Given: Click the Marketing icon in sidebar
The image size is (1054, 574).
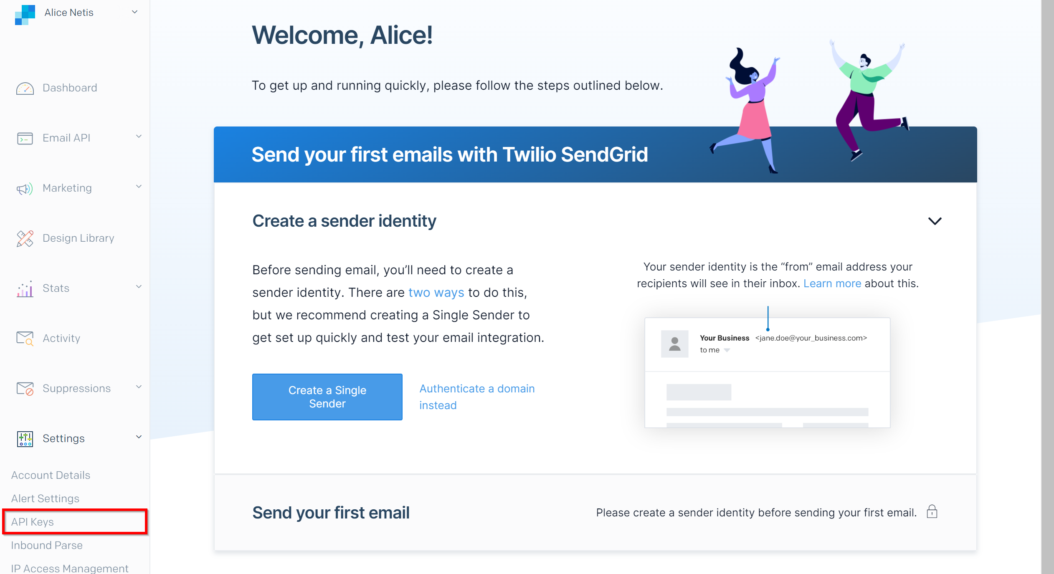Looking at the screenshot, I should (x=24, y=188).
